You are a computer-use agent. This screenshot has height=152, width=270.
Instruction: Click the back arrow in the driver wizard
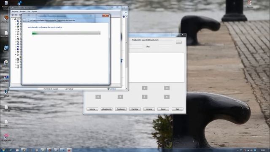tap(24, 20)
